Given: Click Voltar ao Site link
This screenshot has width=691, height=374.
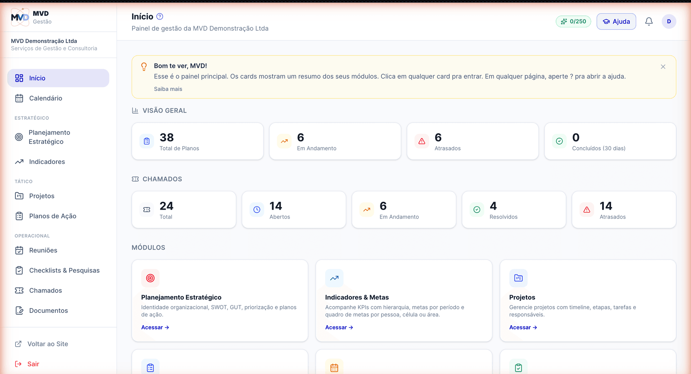Looking at the screenshot, I should [x=41, y=344].
